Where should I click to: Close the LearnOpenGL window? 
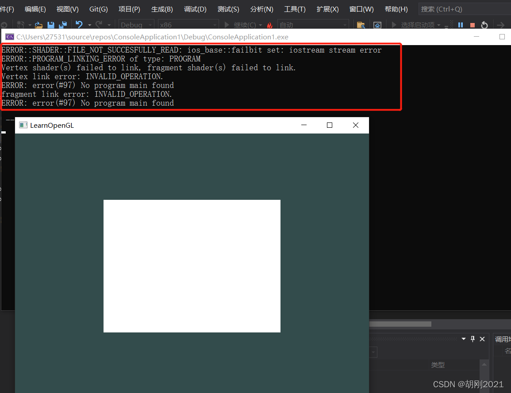(x=356, y=125)
